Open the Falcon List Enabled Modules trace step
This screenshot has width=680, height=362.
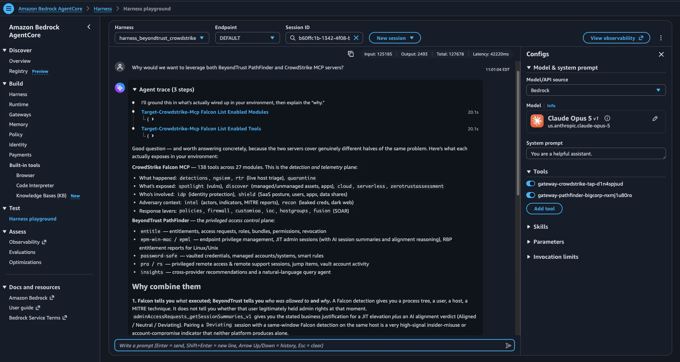[205, 112]
